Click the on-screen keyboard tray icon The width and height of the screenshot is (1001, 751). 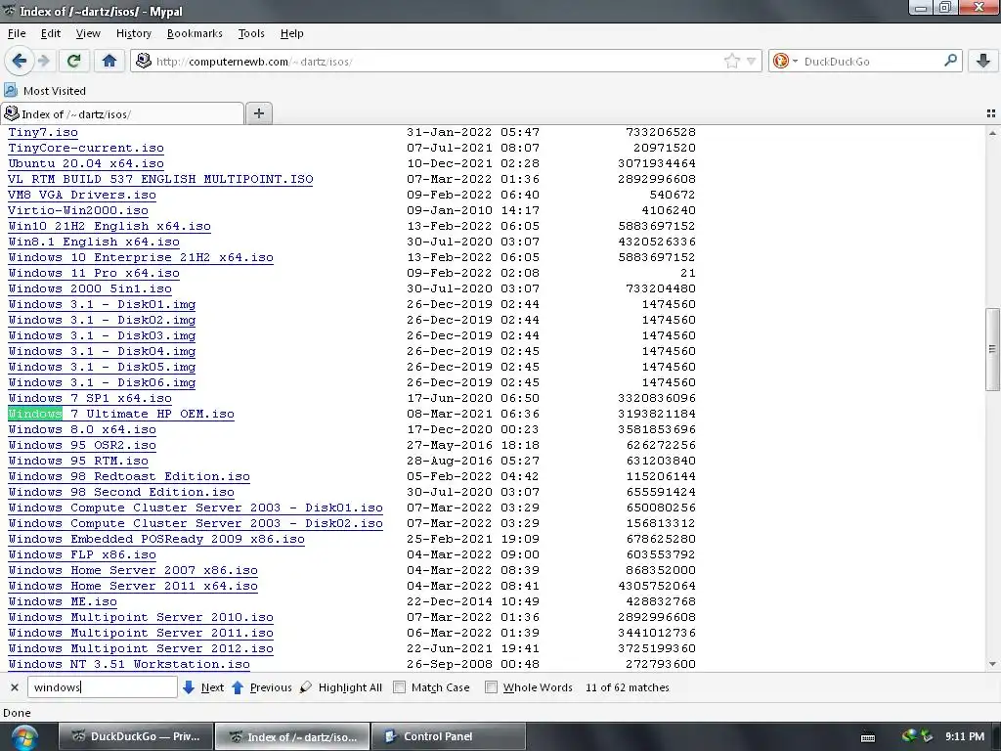click(x=868, y=737)
